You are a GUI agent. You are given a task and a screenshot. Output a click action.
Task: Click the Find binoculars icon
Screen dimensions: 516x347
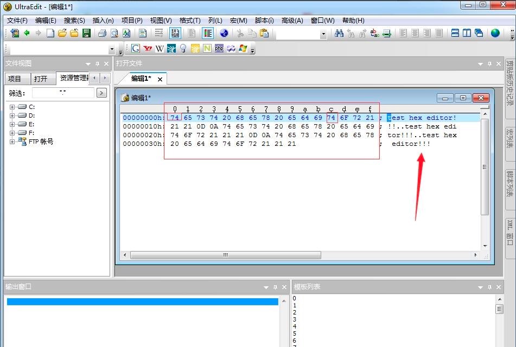(x=339, y=33)
